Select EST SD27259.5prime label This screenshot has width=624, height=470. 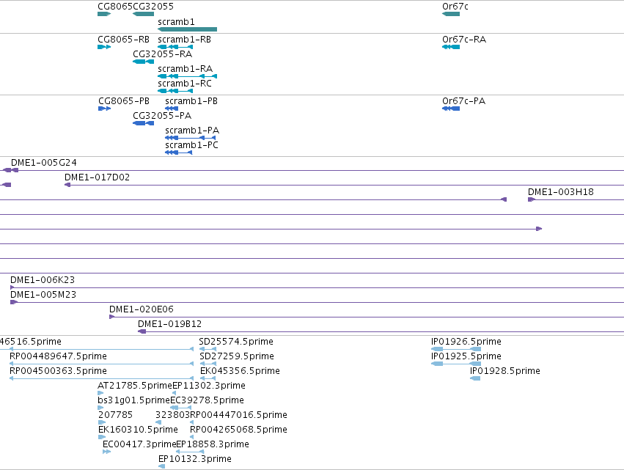pos(237,356)
